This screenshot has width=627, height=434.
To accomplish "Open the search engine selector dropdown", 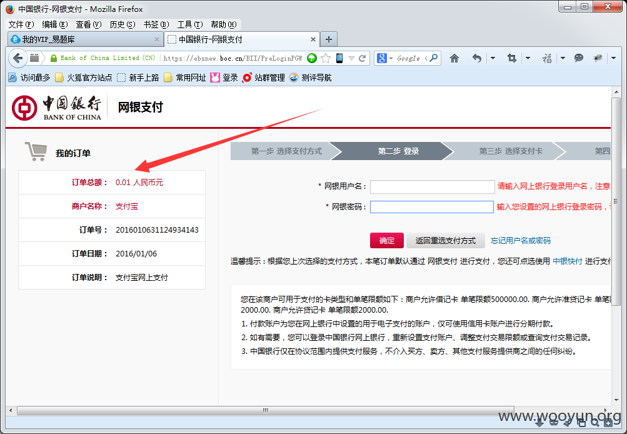I will coord(391,58).
